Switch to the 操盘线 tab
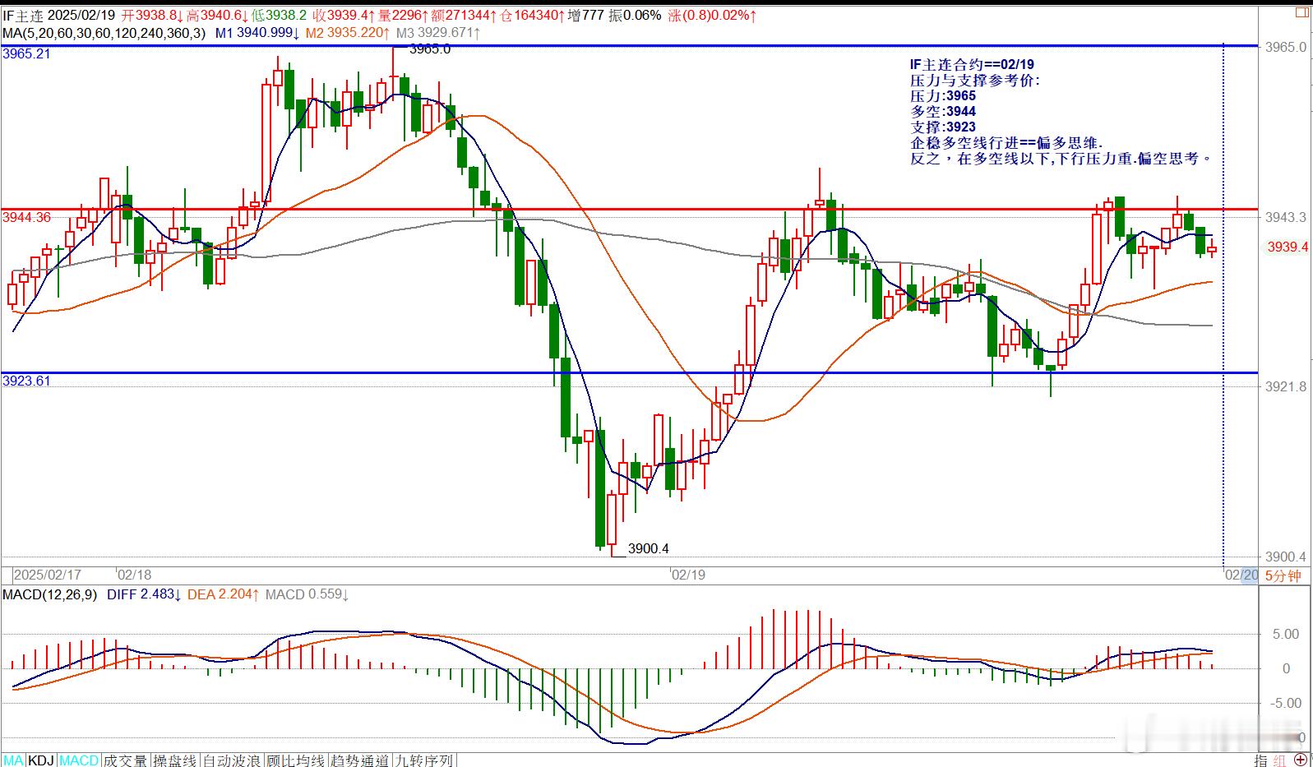 [175, 760]
